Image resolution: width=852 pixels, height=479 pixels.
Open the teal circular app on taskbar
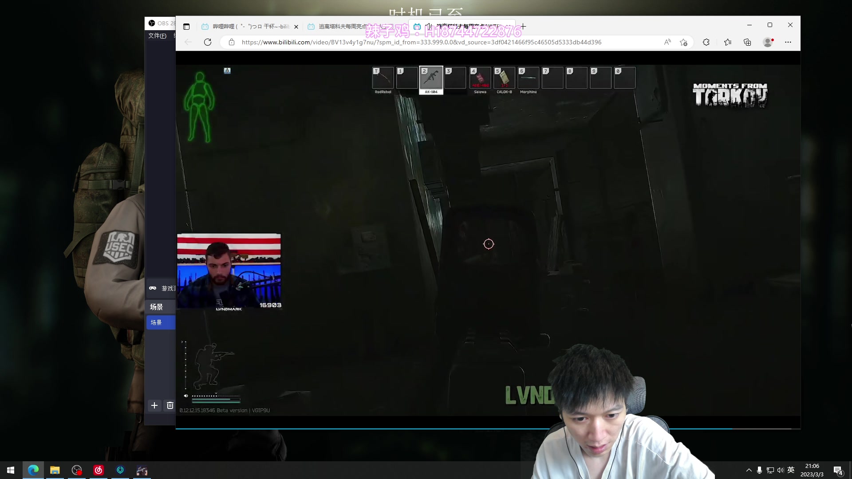(120, 470)
